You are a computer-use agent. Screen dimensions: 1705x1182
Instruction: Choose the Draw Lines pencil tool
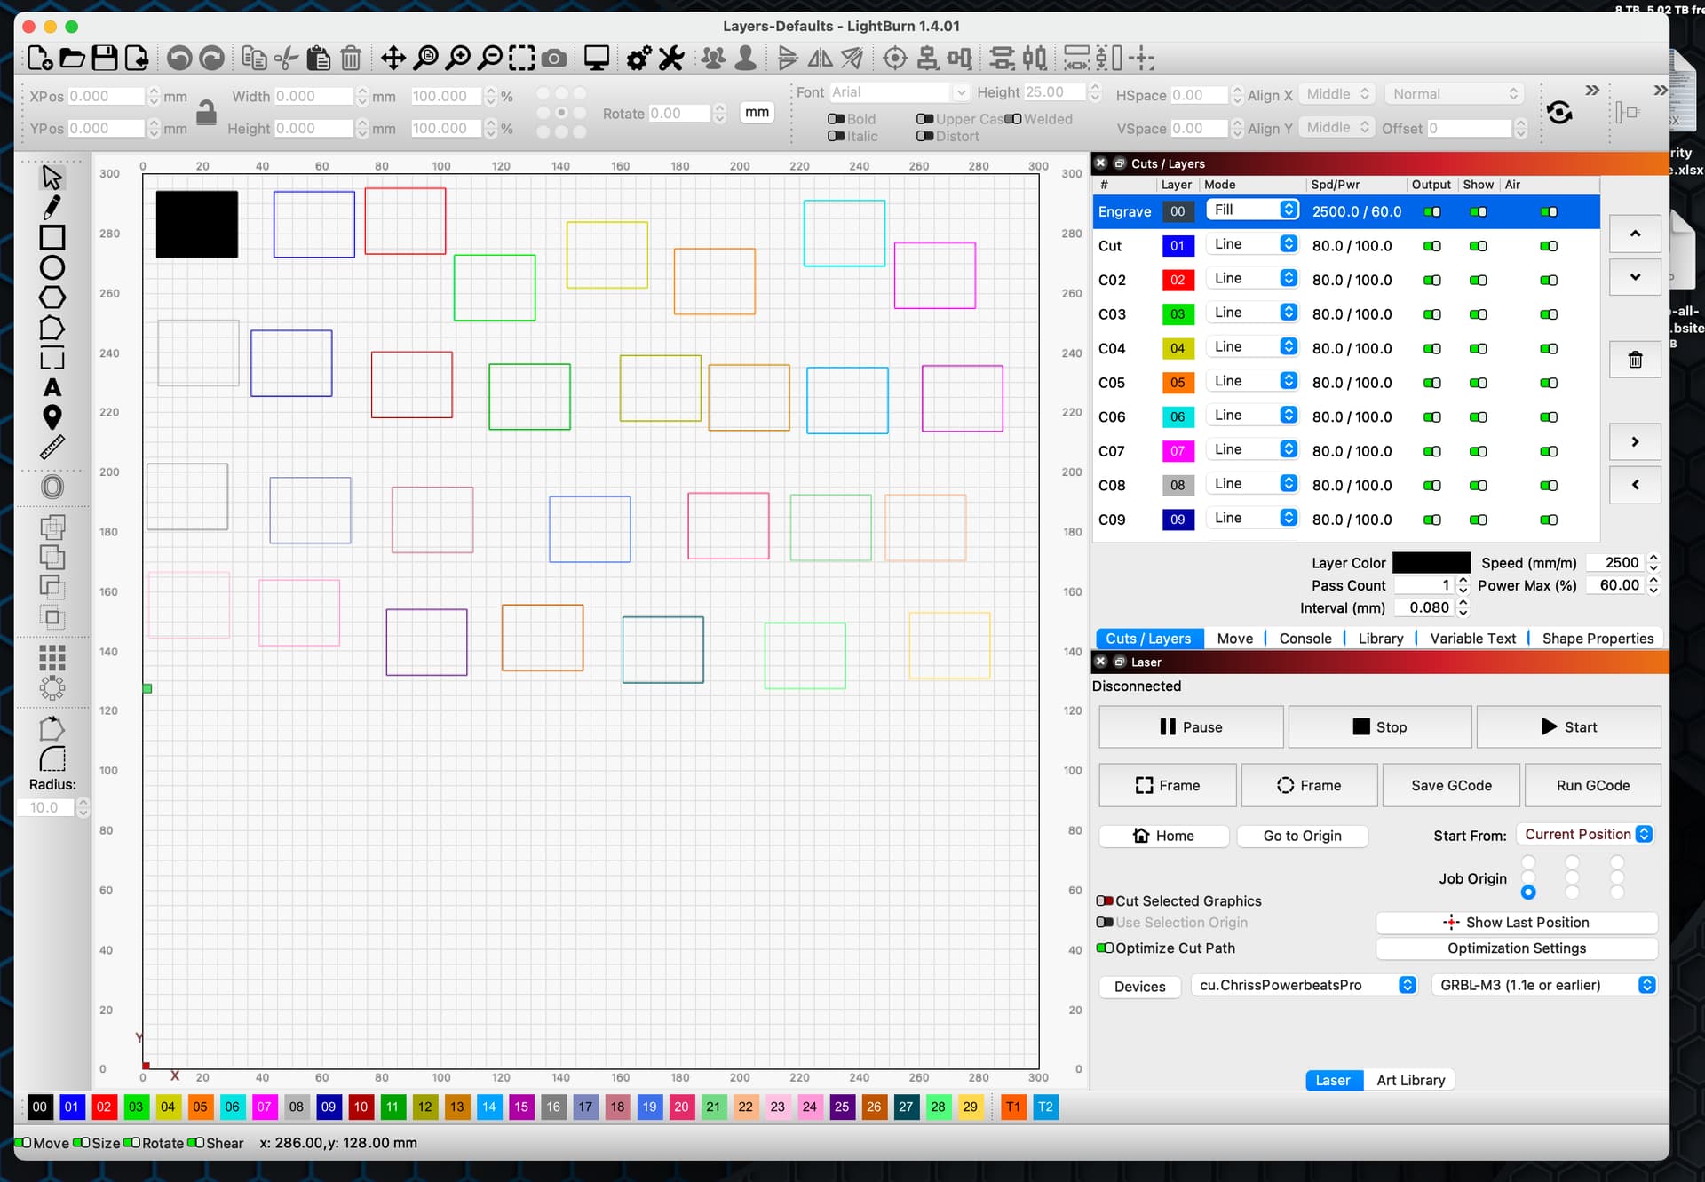(x=52, y=207)
